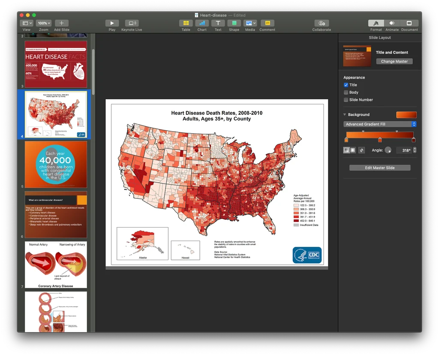
Task: Select the Coronary Artery Disease slide thumbnail
Action: tap(56, 265)
